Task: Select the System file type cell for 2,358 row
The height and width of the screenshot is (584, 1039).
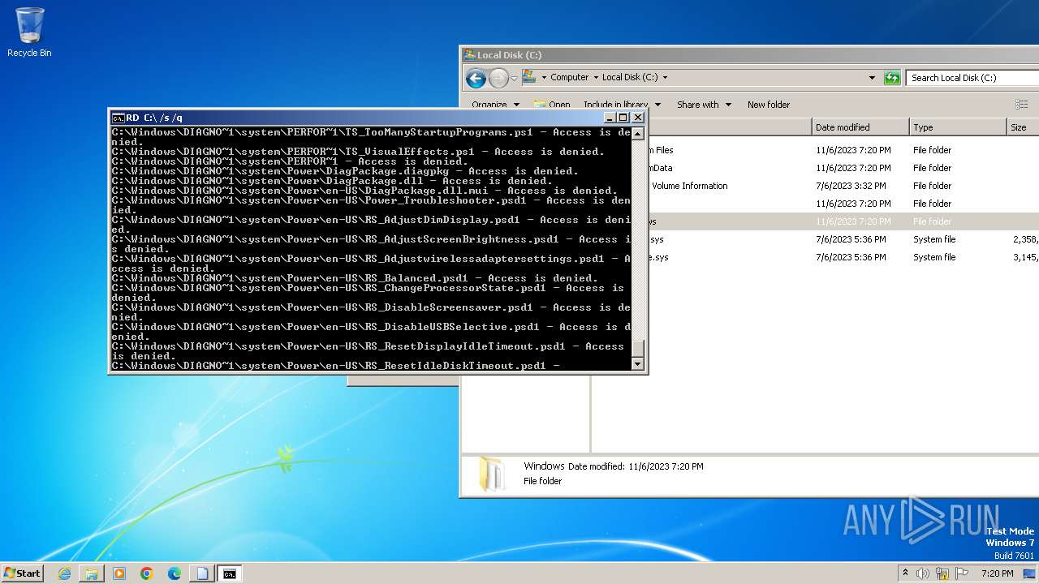Action: coord(934,239)
